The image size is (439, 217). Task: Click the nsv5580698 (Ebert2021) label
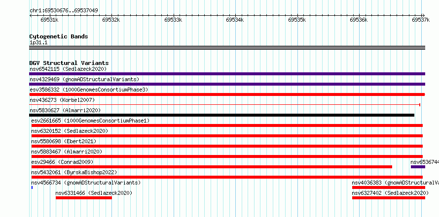click(x=64, y=141)
